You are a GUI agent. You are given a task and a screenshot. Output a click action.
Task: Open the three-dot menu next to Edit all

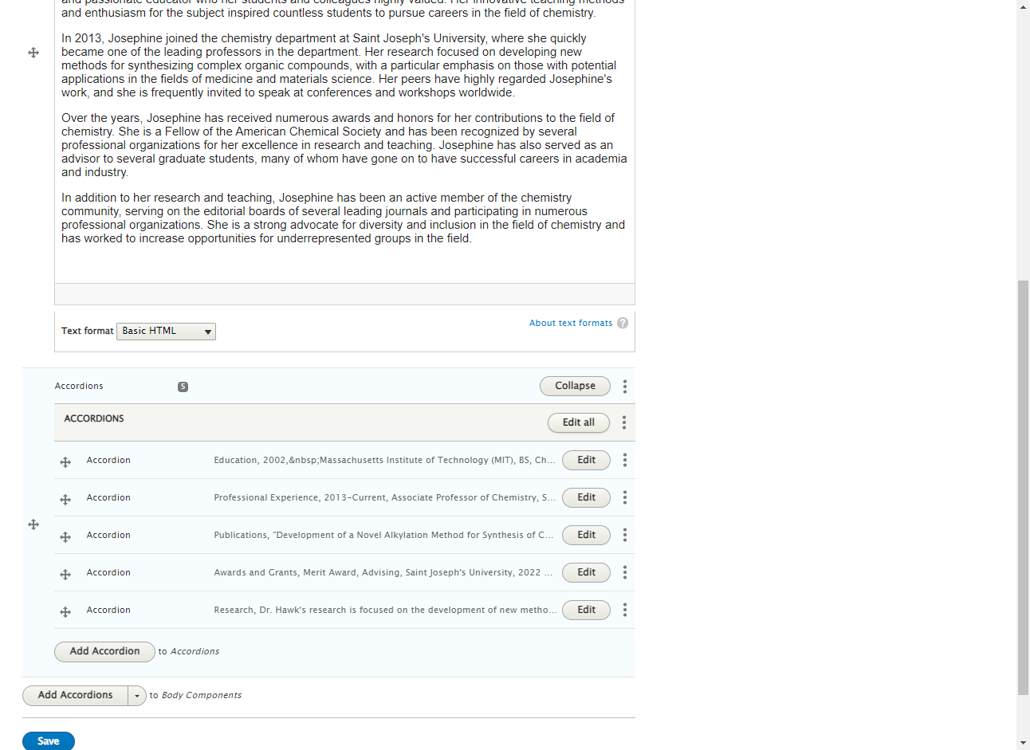(x=624, y=422)
